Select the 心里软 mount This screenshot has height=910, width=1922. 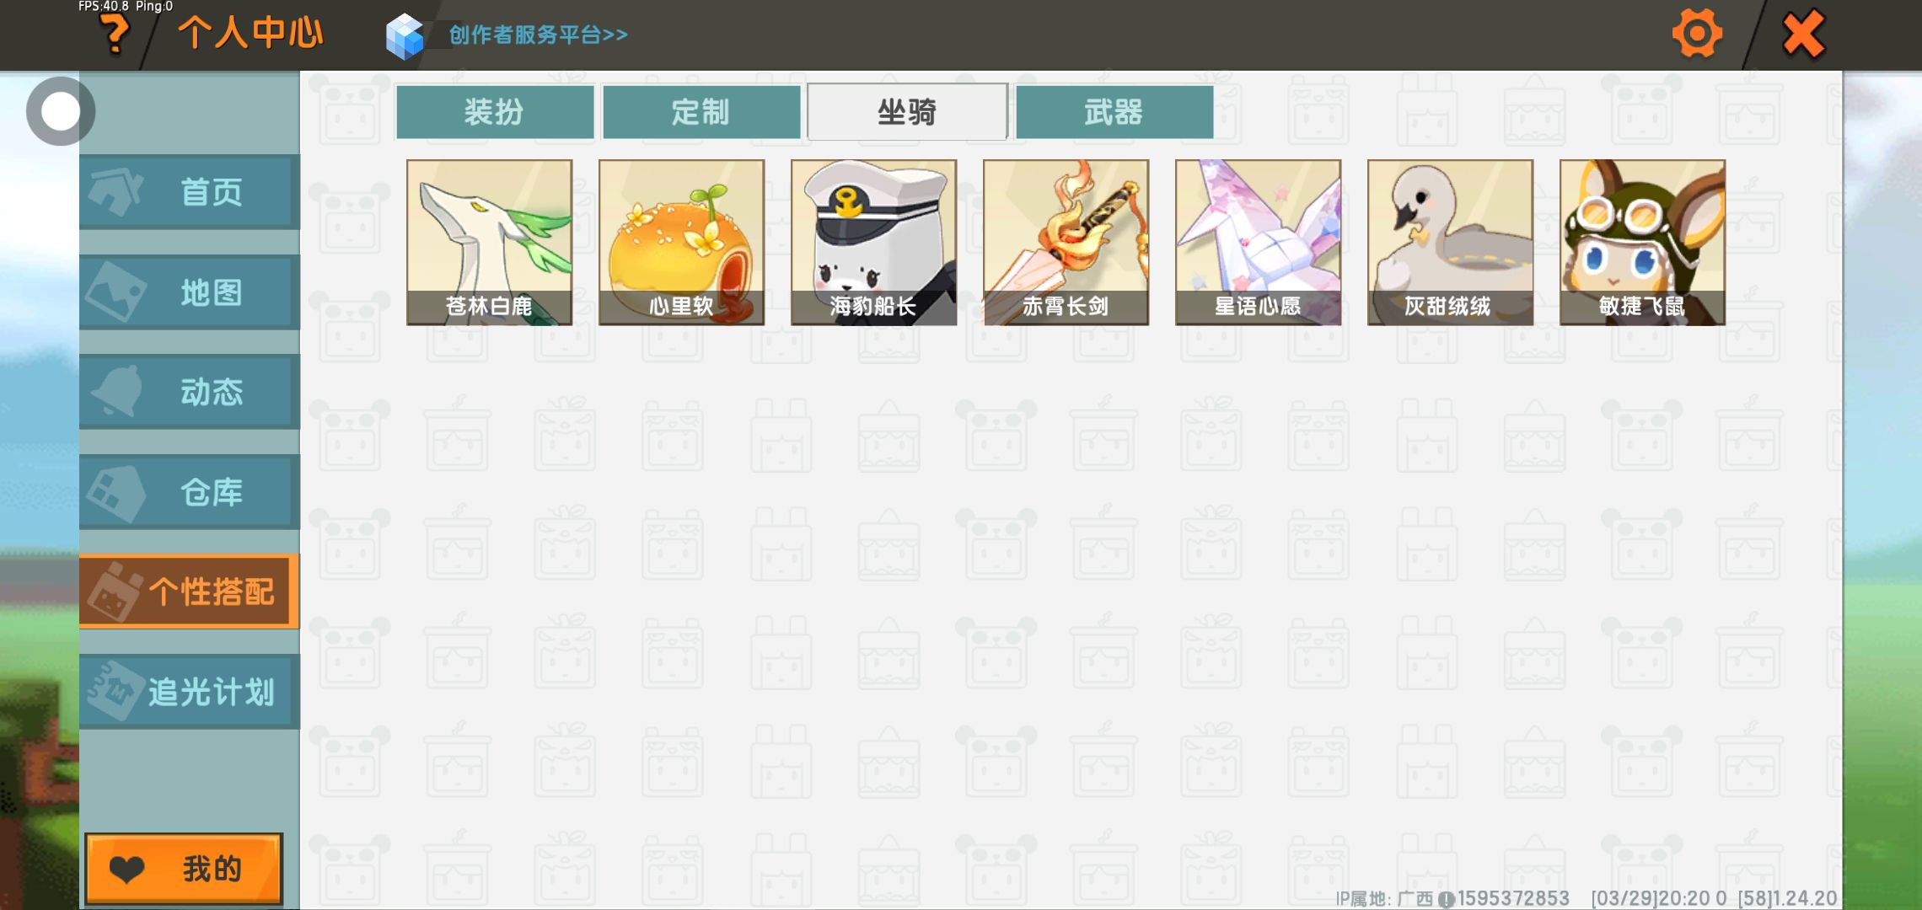click(681, 243)
